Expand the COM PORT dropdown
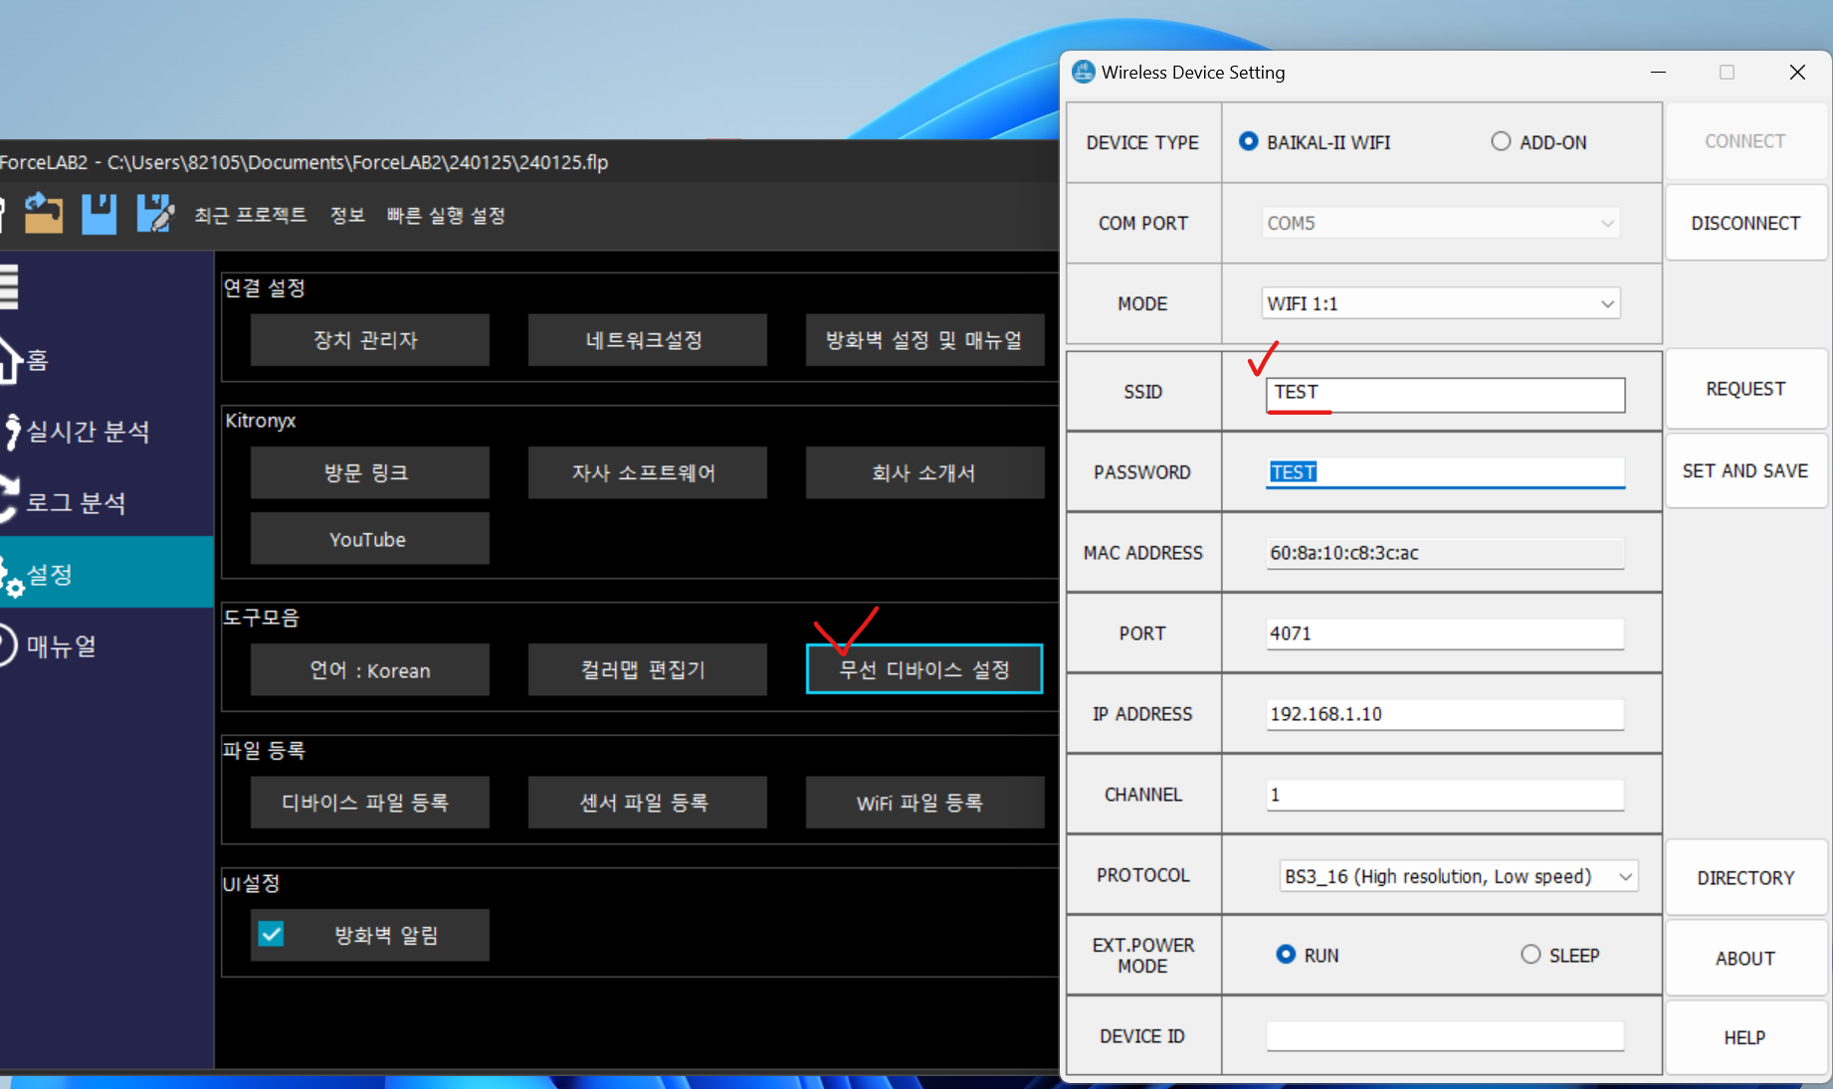The image size is (1833, 1089). click(1441, 223)
